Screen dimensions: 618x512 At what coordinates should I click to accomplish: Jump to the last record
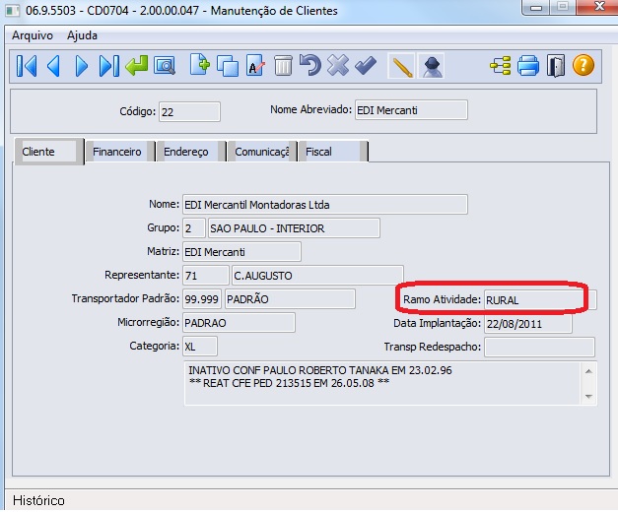click(108, 66)
